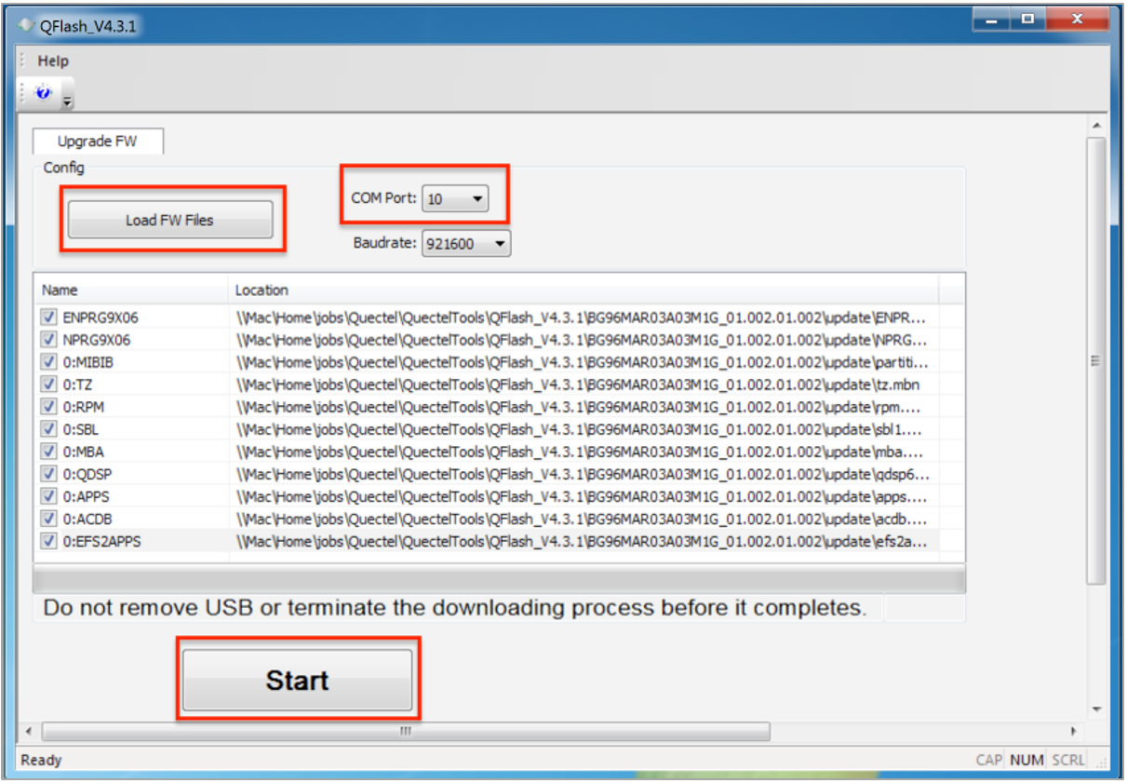The height and width of the screenshot is (783, 1127).
Task: Click the vertical scrollbar thumb
Action: coord(1095,361)
